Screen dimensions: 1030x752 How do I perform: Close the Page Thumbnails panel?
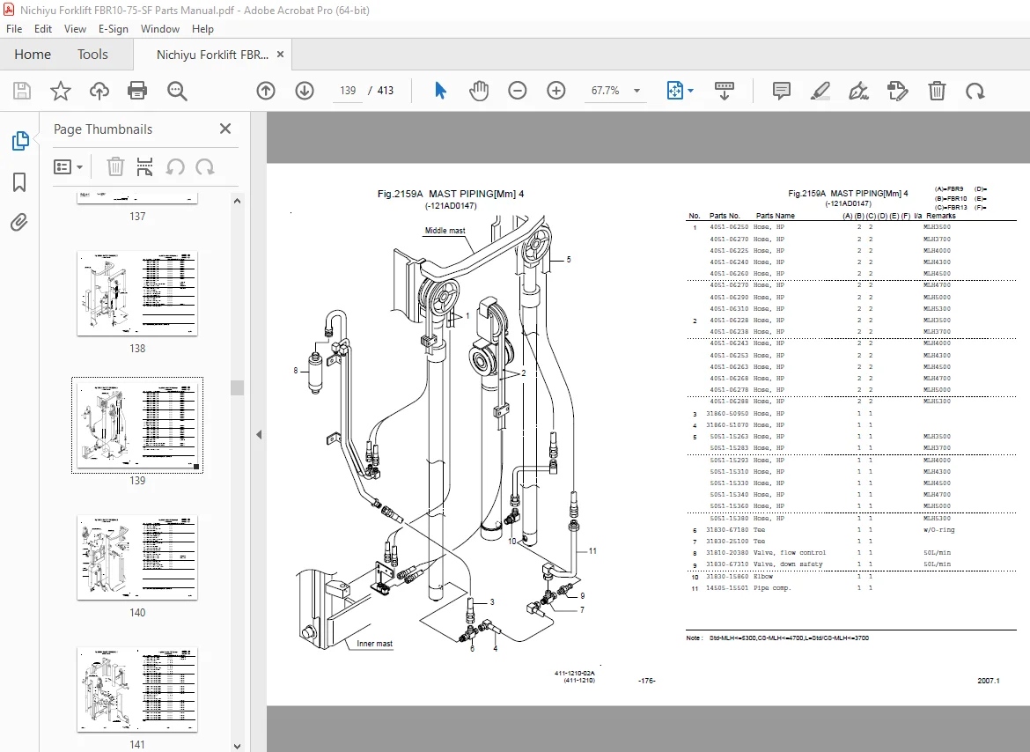(225, 129)
